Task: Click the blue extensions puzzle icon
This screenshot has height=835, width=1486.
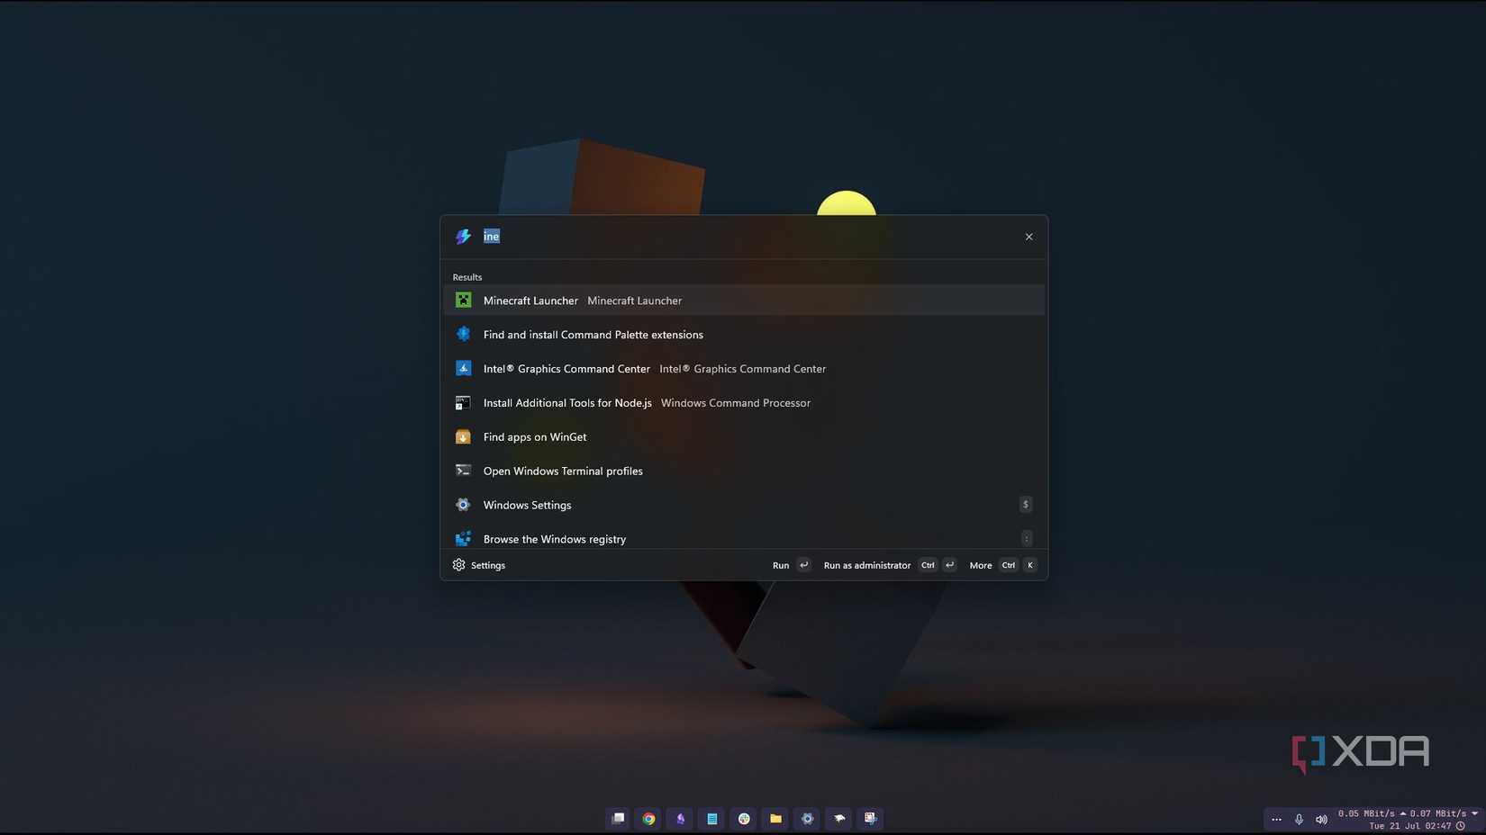Action: point(463,334)
